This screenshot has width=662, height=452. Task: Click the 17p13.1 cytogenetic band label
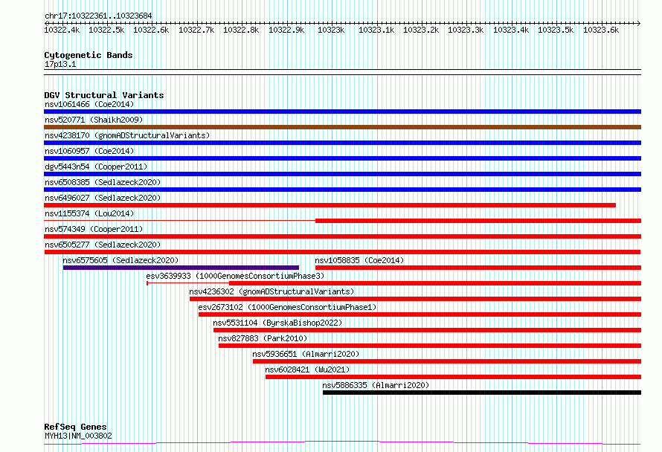(x=60, y=64)
